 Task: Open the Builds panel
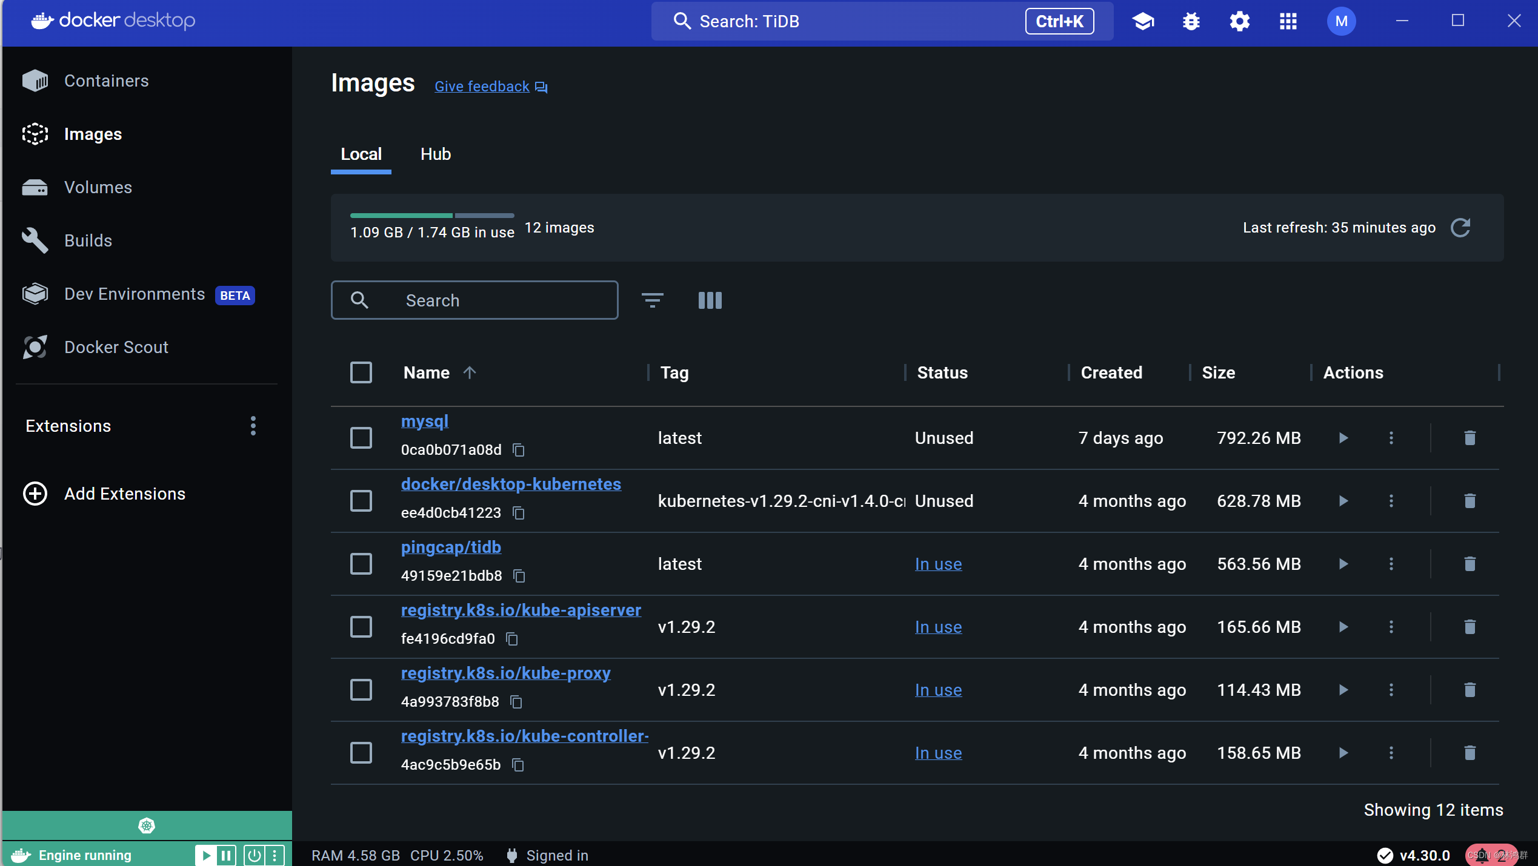point(88,240)
